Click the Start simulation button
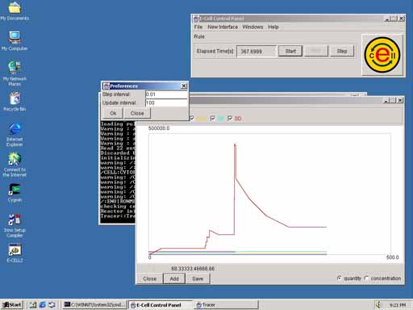Image resolution: width=413 pixels, height=310 pixels. (x=290, y=51)
